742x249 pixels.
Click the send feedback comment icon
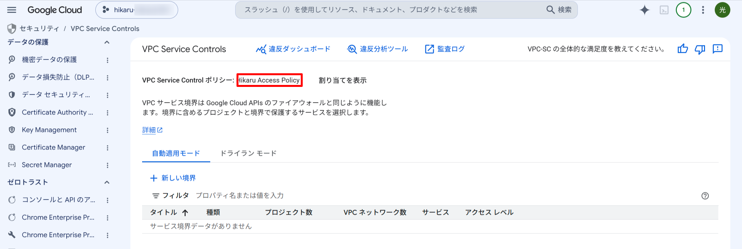pyautogui.click(x=718, y=49)
